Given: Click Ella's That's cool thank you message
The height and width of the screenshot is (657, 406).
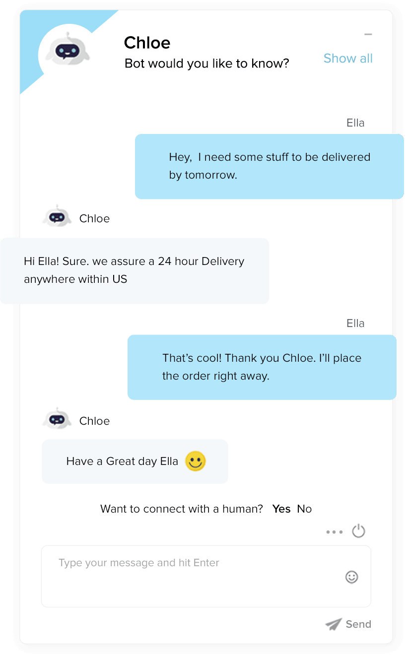Looking at the screenshot, I should 262,367.
